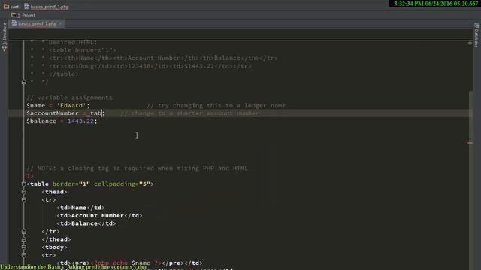Click the cart folder icon in breadcrumb
Image resolution: width=481 pixels, height=270 pixels.
(x=6, y=7)
